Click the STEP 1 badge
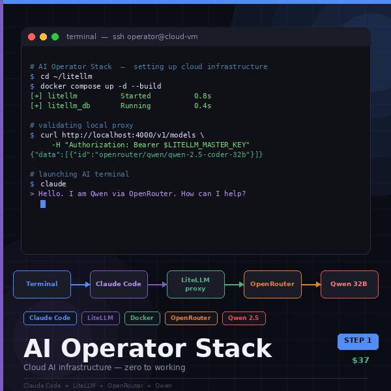 (x=358, y=341)
